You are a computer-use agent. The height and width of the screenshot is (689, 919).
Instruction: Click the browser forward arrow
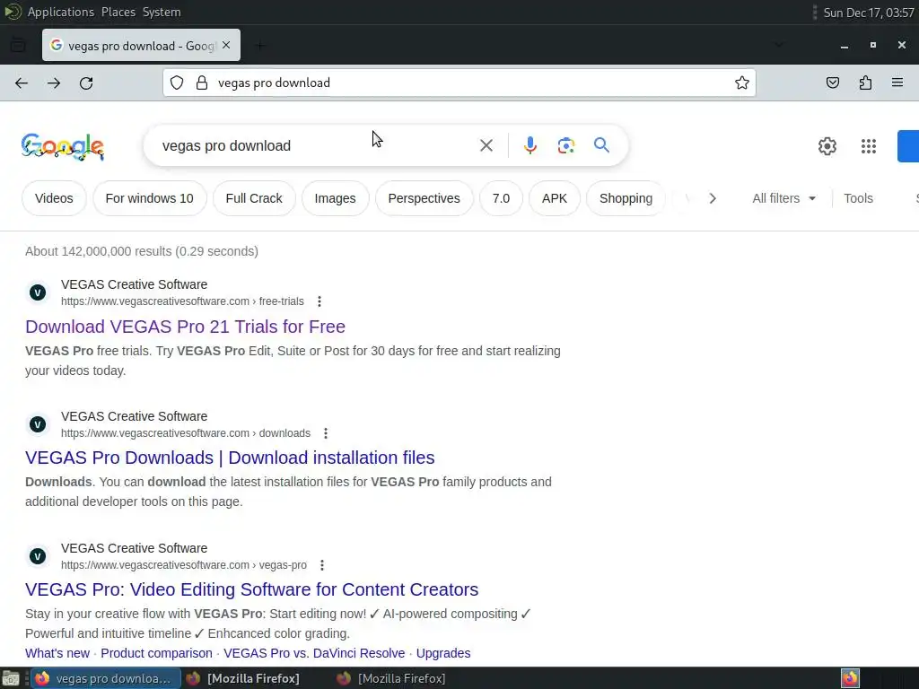coord(54,83)
